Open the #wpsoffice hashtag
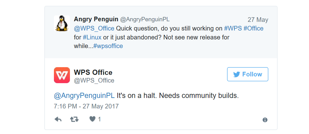This screenshot has width=309, height=134. coord(108,46)
